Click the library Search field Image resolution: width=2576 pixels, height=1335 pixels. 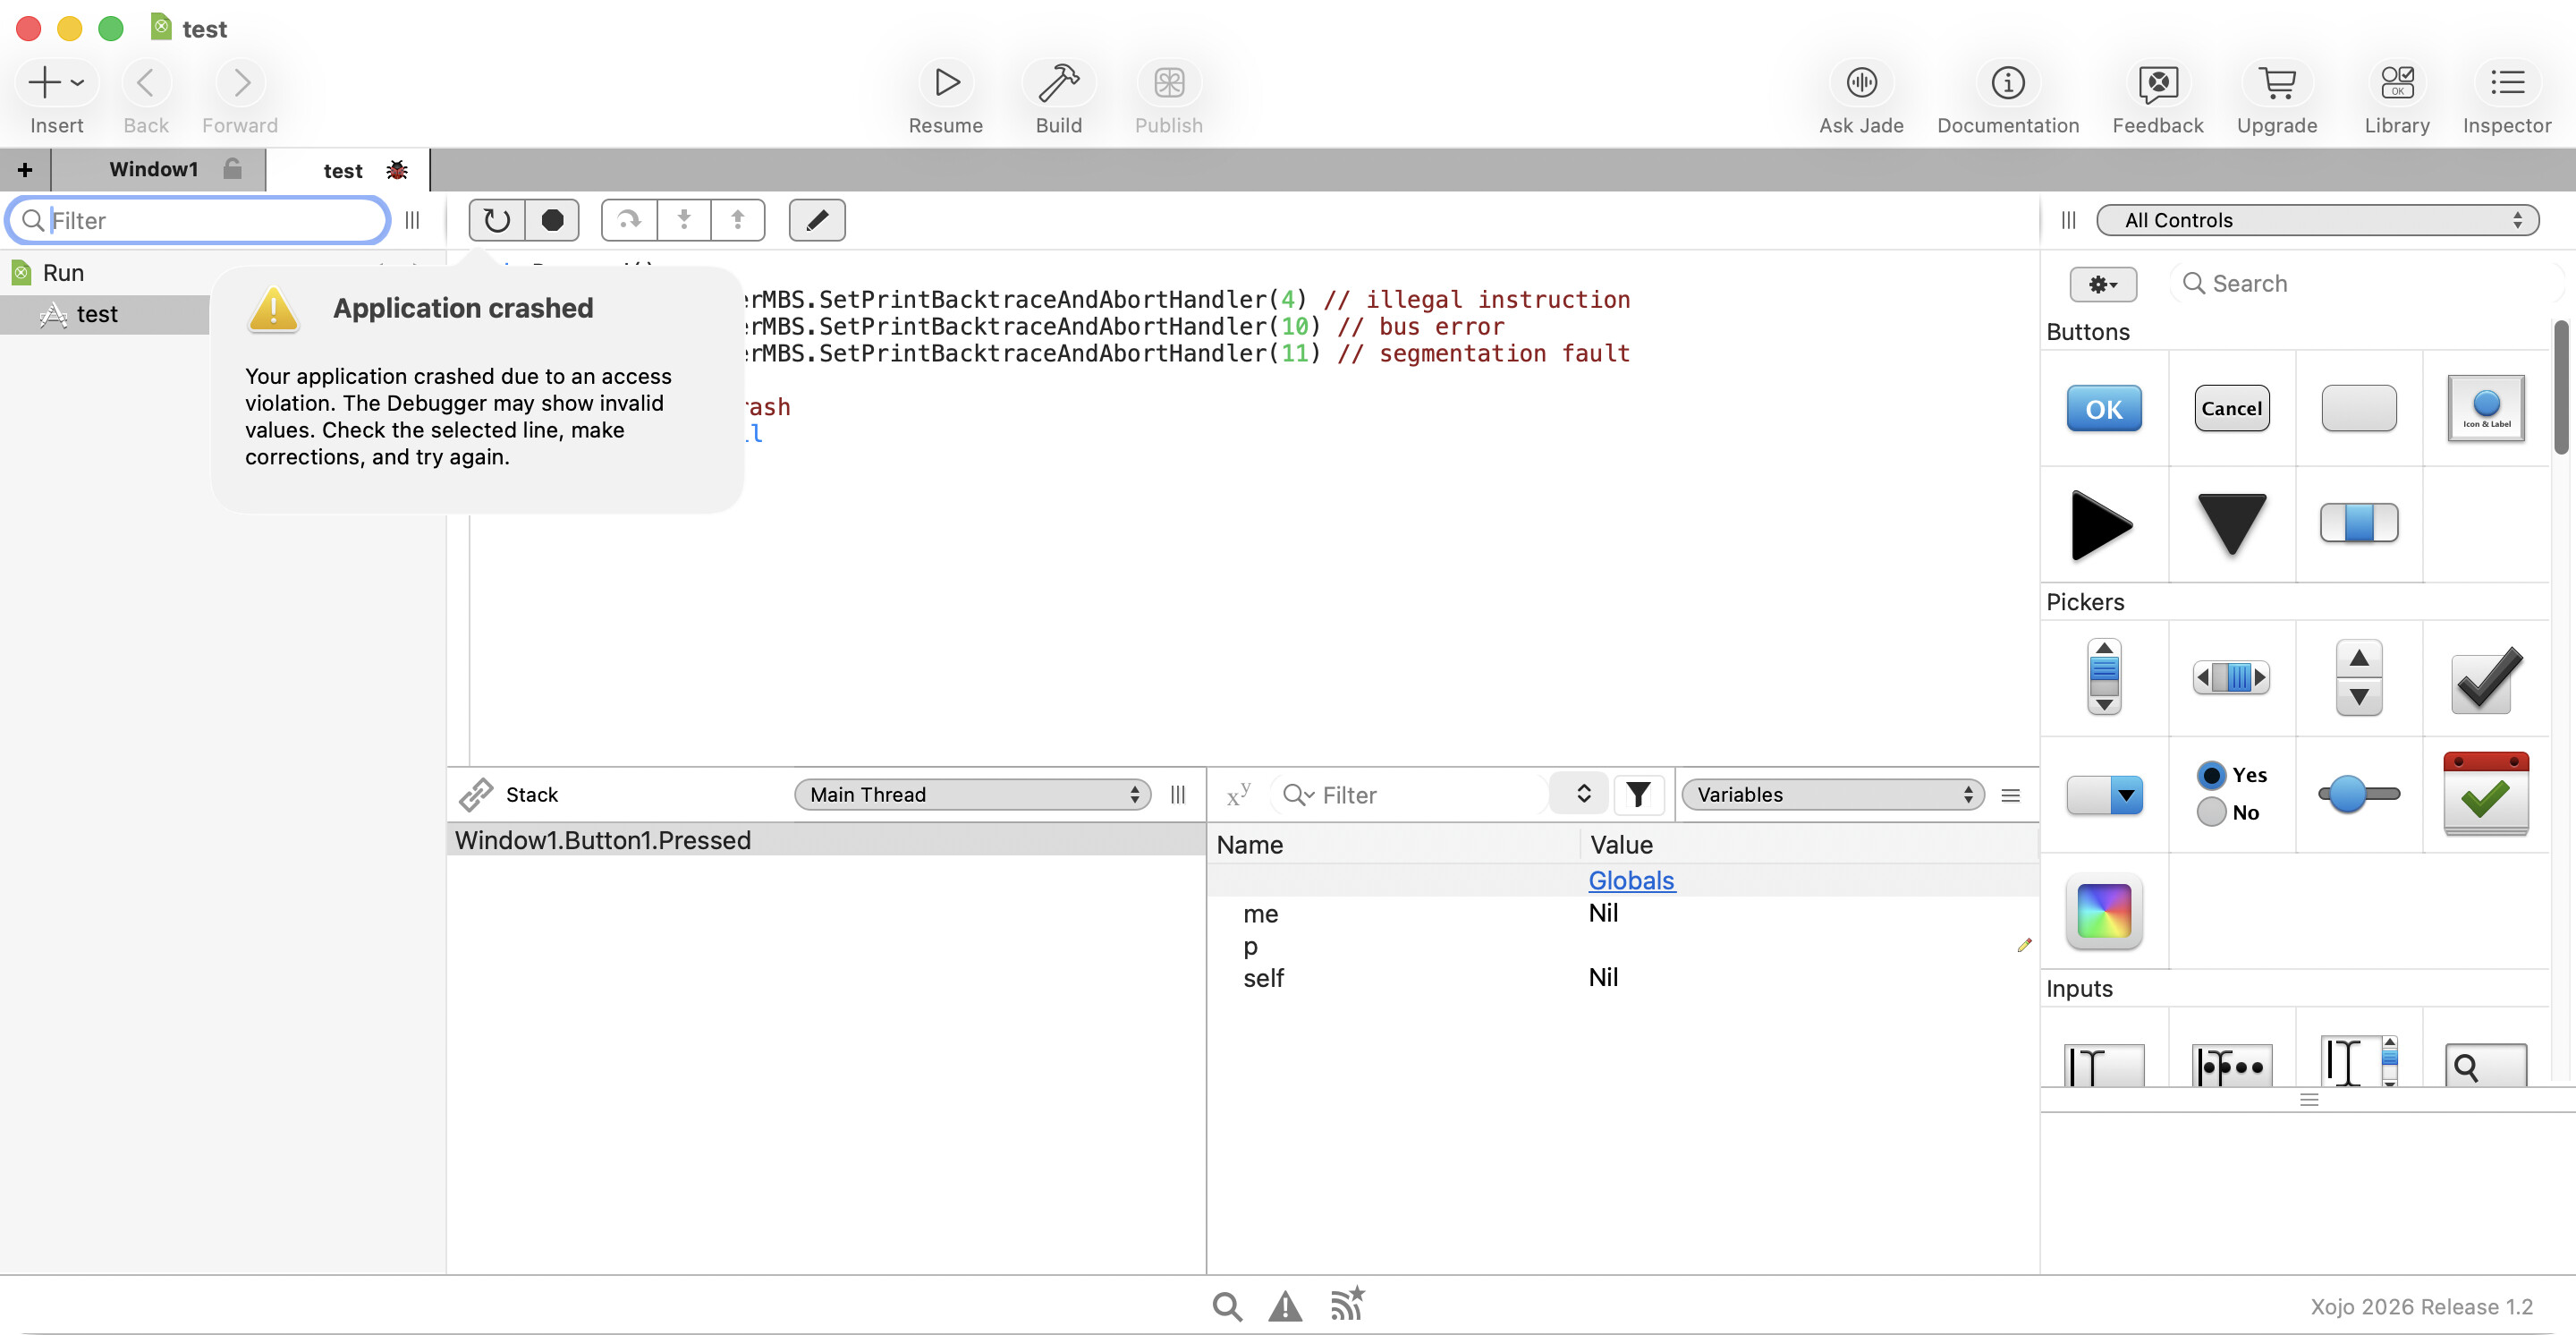pos(2365,284)
